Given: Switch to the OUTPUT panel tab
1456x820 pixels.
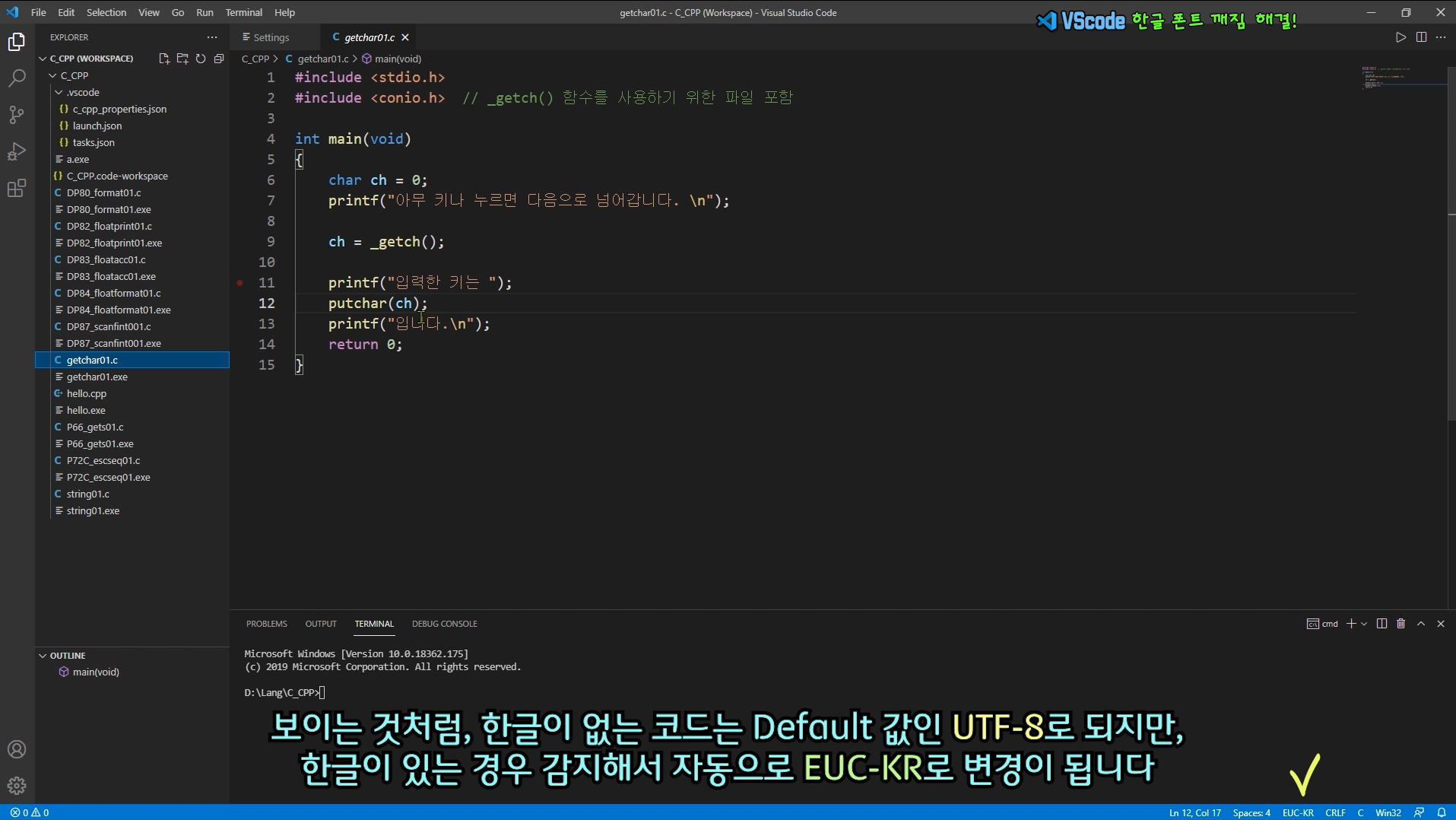Looking at the screenshot, I should pos(321,624).
